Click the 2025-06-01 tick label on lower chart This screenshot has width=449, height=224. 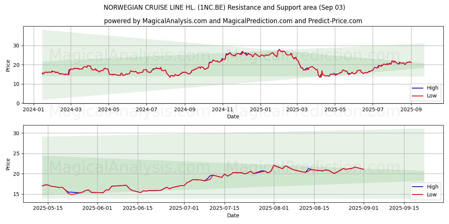(97, 209)
